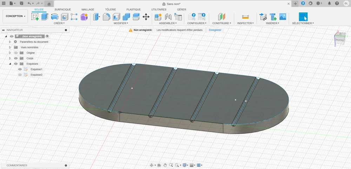Image resolution: width=351 pixels, height=169 pixels.
Task: Insert a Canvas image
Action: (x=283, y=17)
